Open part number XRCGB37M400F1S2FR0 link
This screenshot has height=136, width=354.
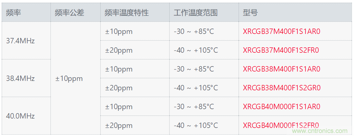(281, 50)
